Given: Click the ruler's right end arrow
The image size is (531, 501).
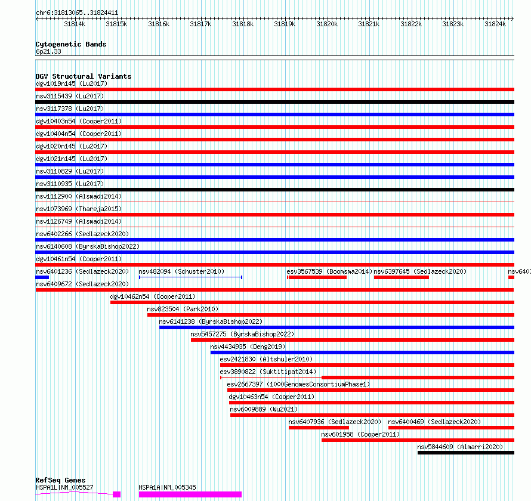Looking at the screenshot, I should pyautogui.click(x=513, y=18).
